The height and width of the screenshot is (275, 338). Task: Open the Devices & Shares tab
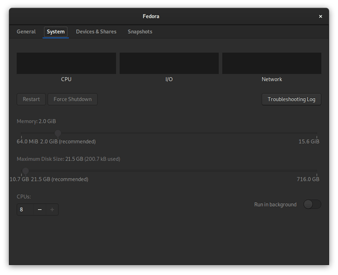coord(96,31)
